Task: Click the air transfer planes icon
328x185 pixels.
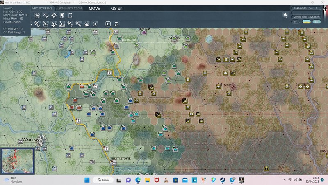Action: click(54, 16)
